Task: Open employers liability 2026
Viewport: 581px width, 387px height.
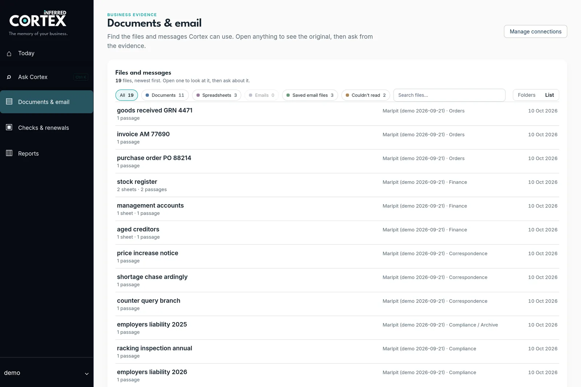Action: pos(337,375)
